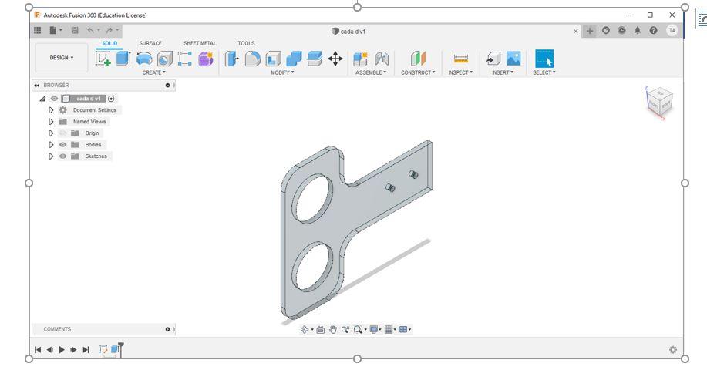Select the Shell tool icon
707x370 pixels.
(273, 59)
